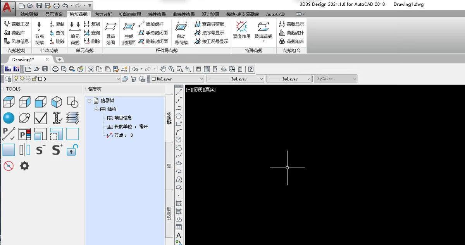Switch to the 内力分析 ribbon tab
Image resolution: width=465 pixels, height=245 pixels.
pyautogui.click(x=103, y=14)
